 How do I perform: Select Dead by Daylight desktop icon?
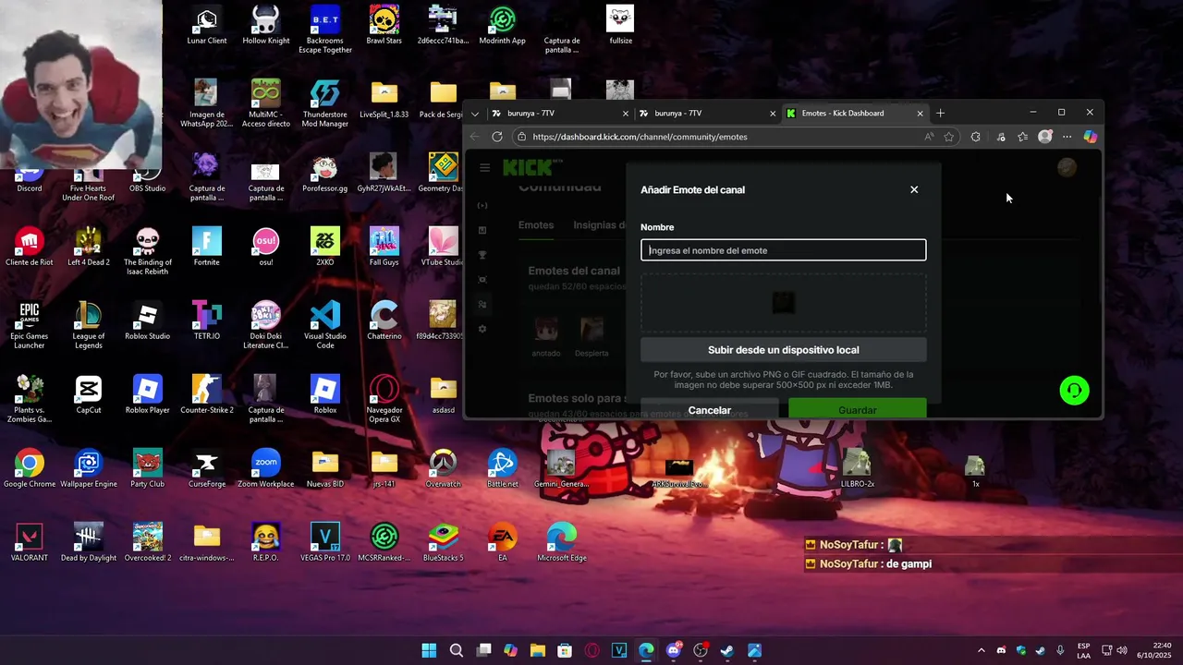coord(89,543)
